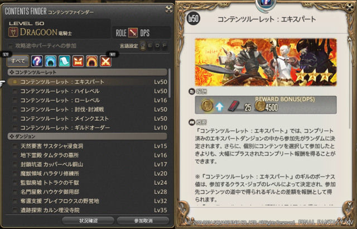This screenshot has height=229, width=357.
Task: Select the red monster face trial filter icon
Action: [x=78, y=61]
